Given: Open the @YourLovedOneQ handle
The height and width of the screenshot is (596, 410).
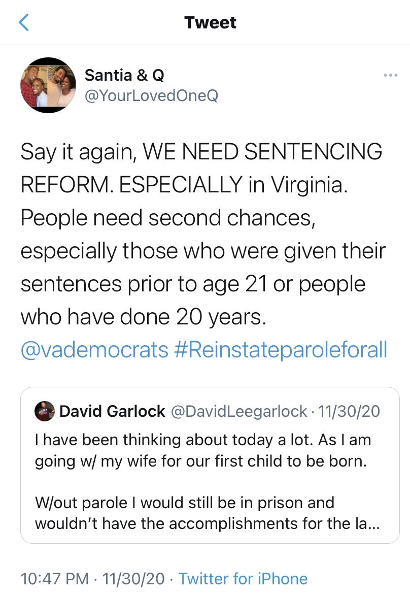Looking at the screenshot, I should (151, 95).
